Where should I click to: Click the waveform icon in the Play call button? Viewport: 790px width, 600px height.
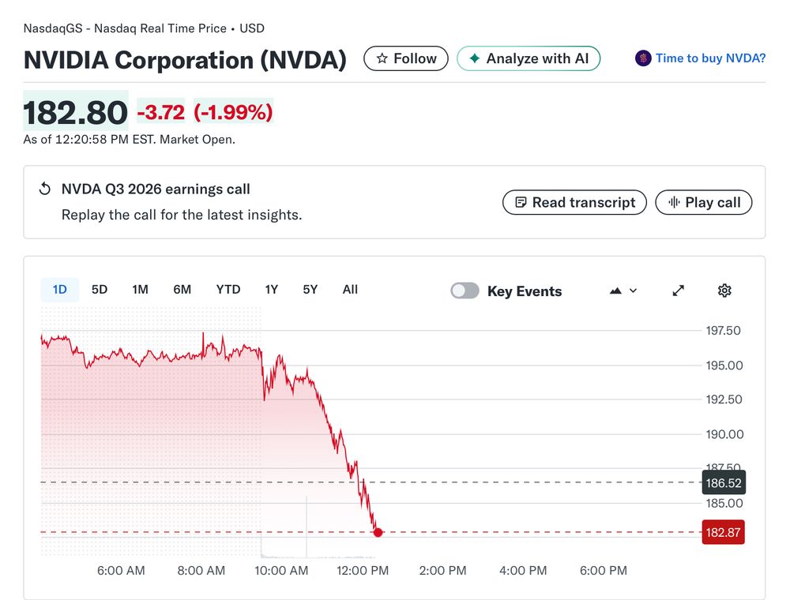click(676, 202)
